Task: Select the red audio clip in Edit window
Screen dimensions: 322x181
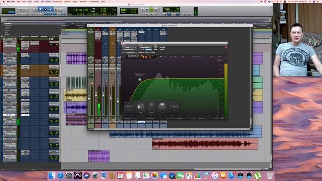Action: pos(205,144)
